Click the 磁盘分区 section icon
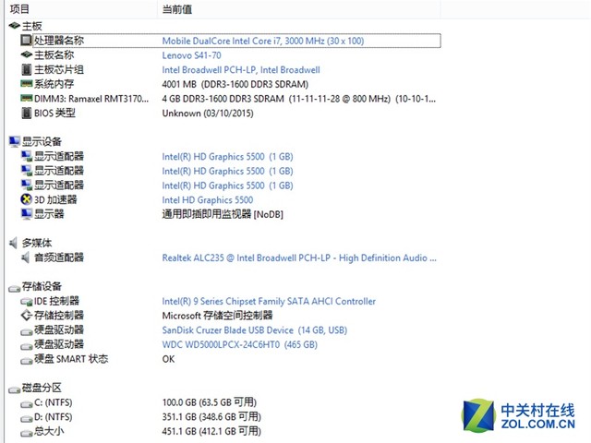This screenshot has width=591, height=443. [15, 389]
